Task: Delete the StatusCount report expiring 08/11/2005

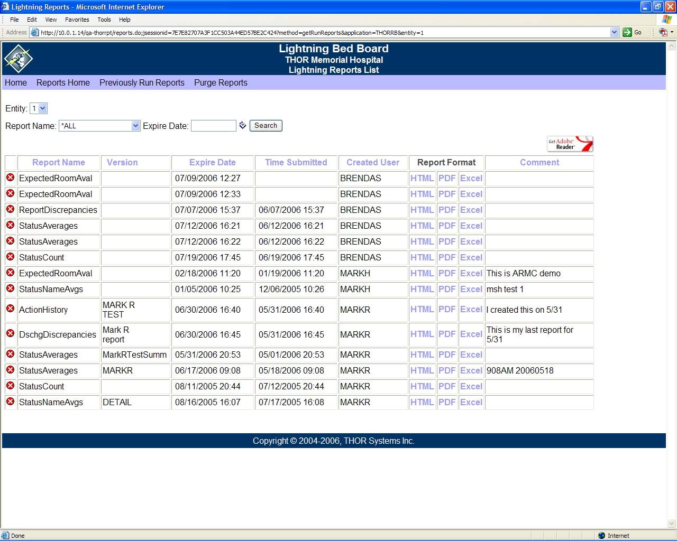Action: point(10,386)
